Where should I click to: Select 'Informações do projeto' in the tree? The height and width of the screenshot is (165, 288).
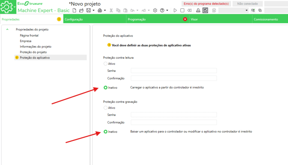point(36,47)
